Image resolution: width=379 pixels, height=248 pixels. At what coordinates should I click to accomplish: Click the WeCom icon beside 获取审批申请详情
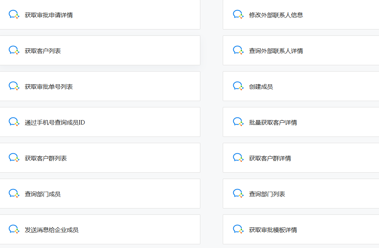(14, 15)
